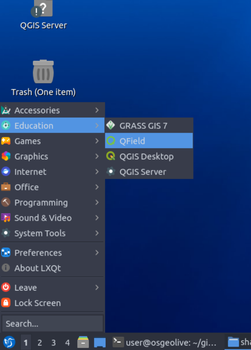Open the Office menu category
Screen dimensions: 251x350
[52, 187]
